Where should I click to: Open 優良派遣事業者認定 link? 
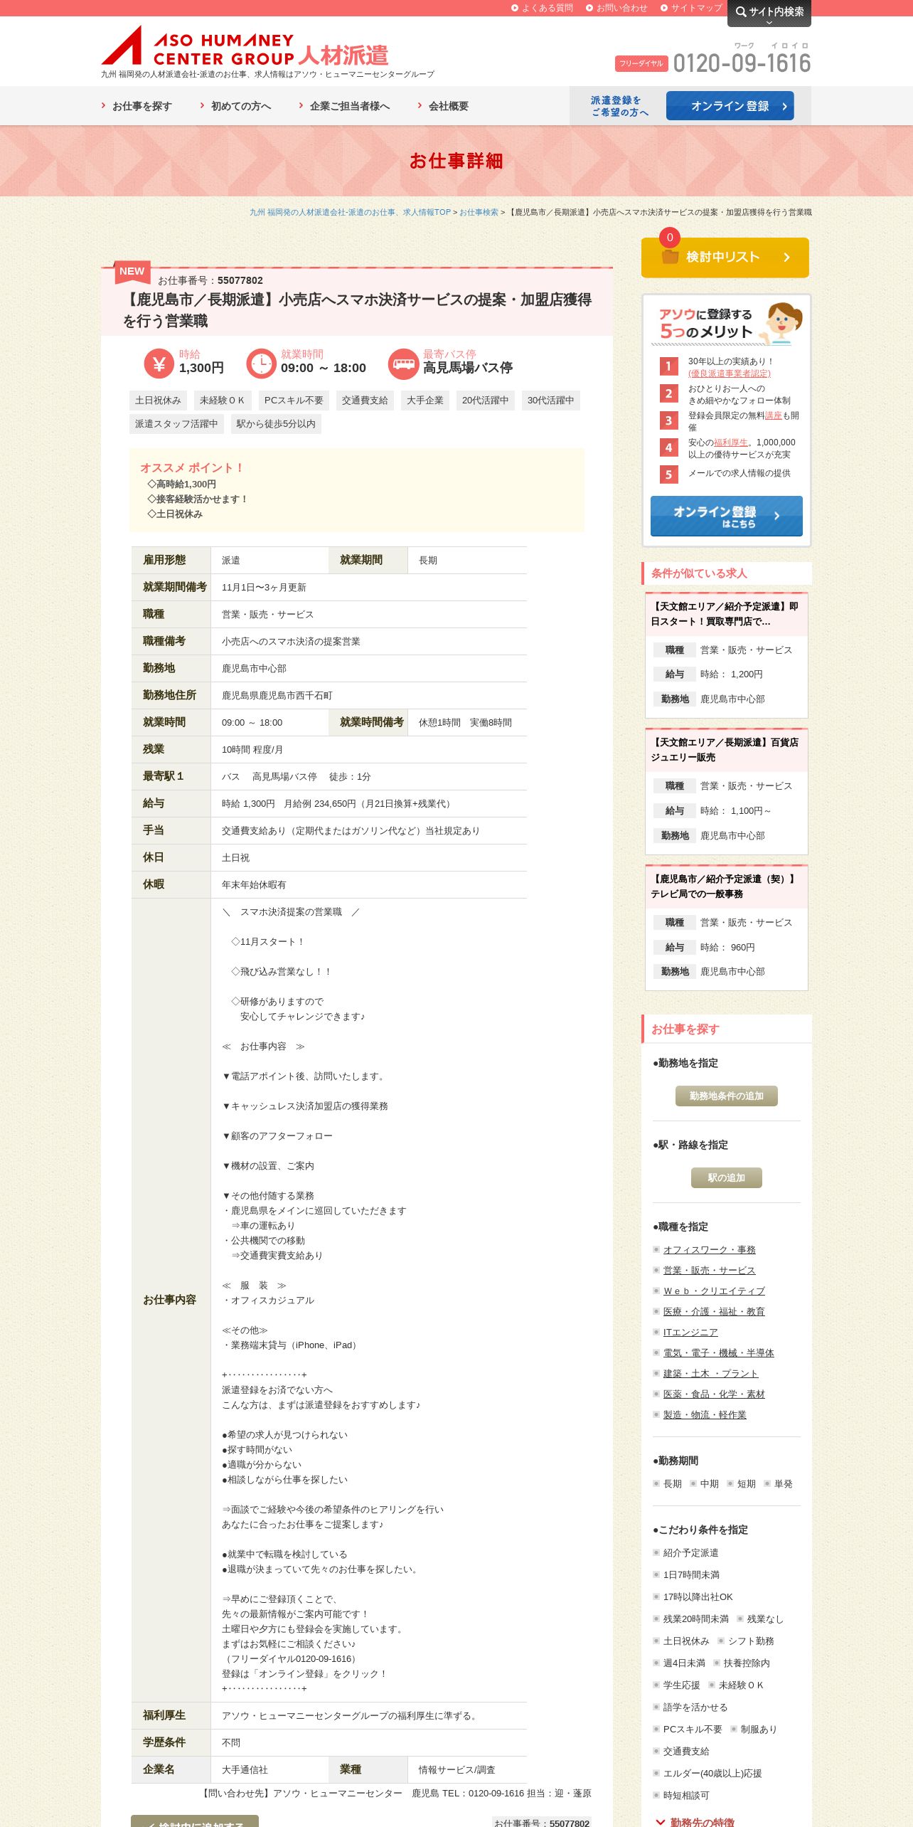[x=729, y=374]
